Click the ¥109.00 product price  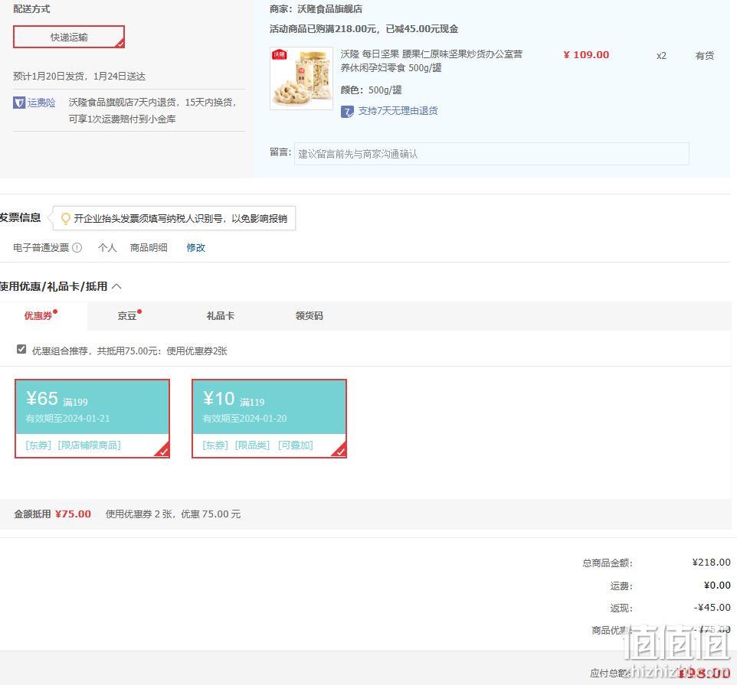[x=586, y=55]
